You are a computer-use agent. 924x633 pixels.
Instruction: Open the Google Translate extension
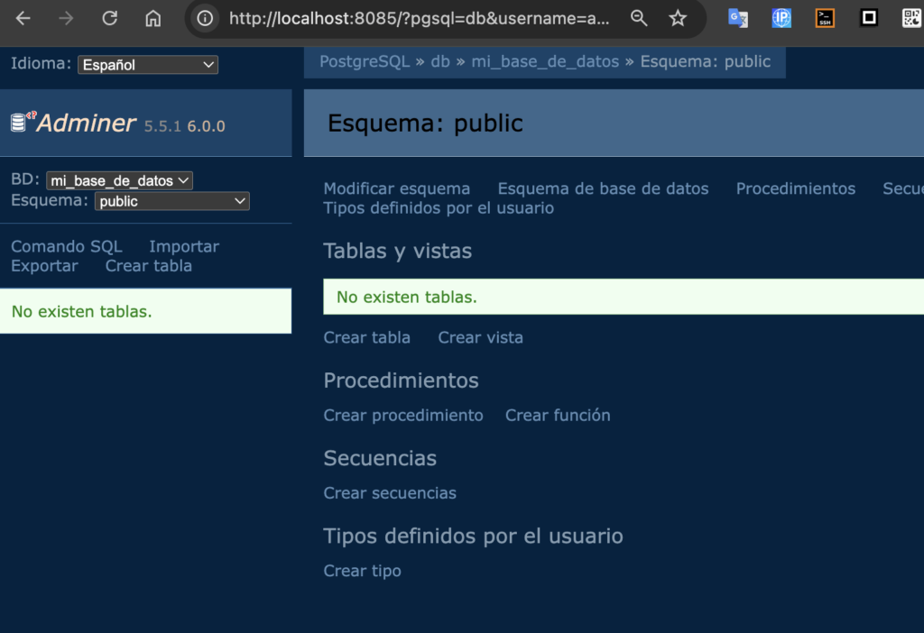pyautogui.click(x=738, y=18)
